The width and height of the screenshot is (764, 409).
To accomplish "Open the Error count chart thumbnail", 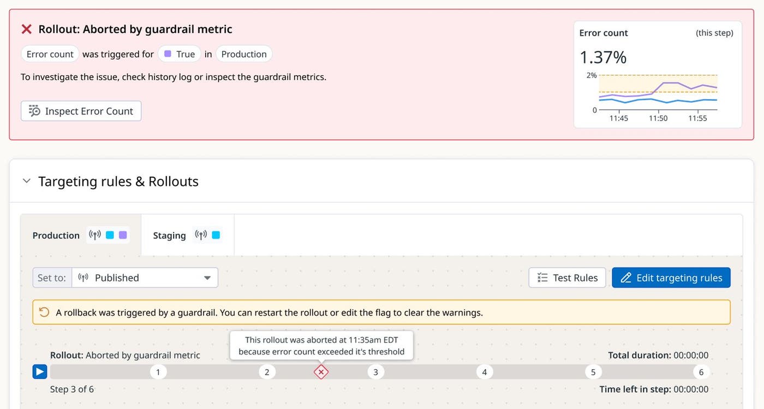I will pos(658,75).
